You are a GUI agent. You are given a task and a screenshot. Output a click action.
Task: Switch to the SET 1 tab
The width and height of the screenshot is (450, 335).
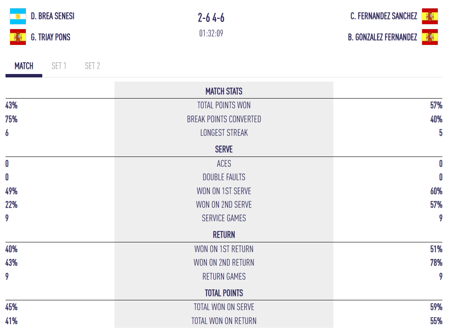59,66
